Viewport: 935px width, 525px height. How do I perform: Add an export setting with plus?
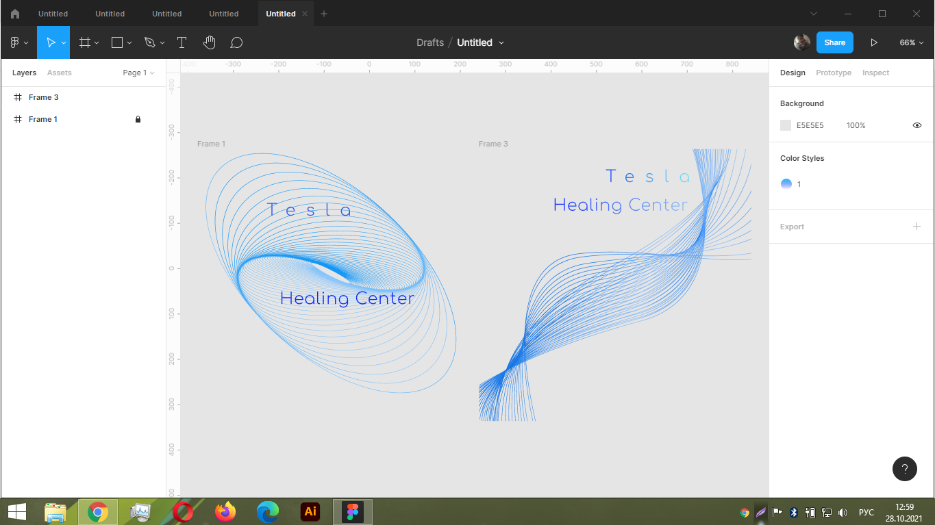tap(917, 227)
